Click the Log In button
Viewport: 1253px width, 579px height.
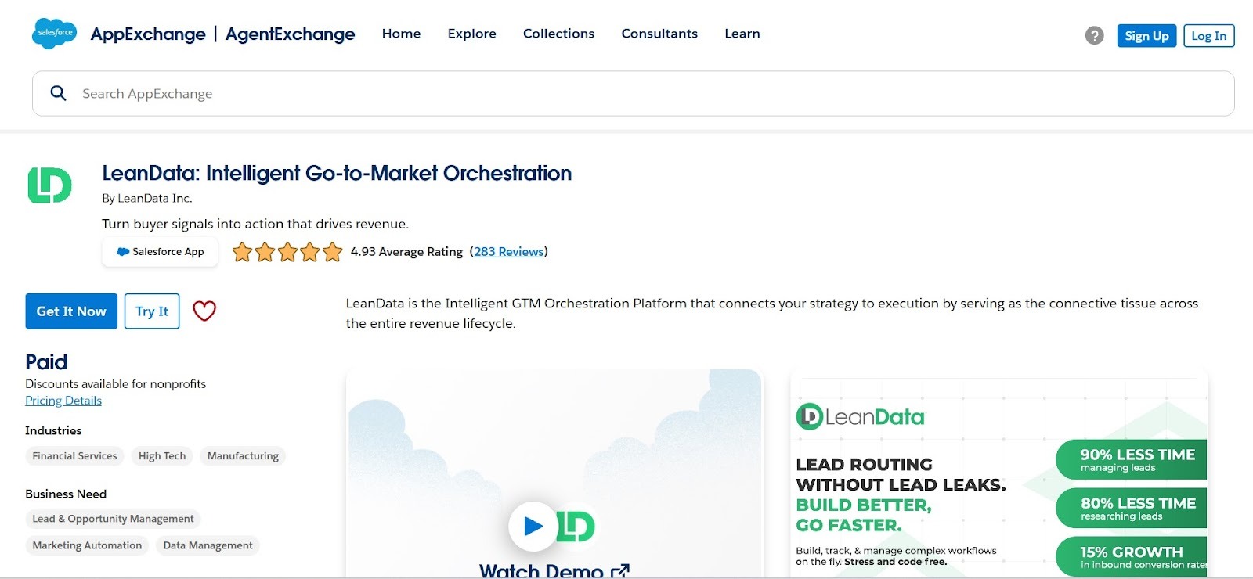(1208, 36)
